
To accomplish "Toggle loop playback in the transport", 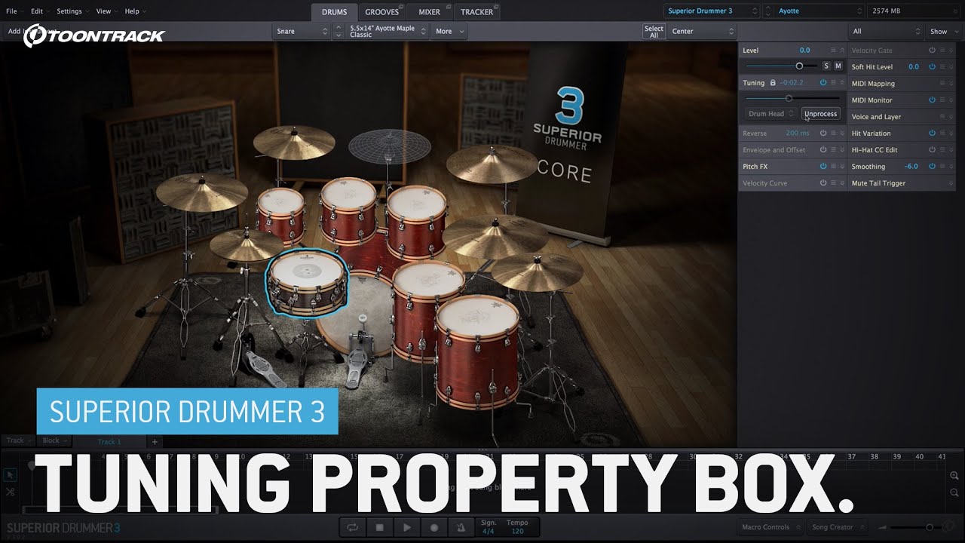I will 352,528.
